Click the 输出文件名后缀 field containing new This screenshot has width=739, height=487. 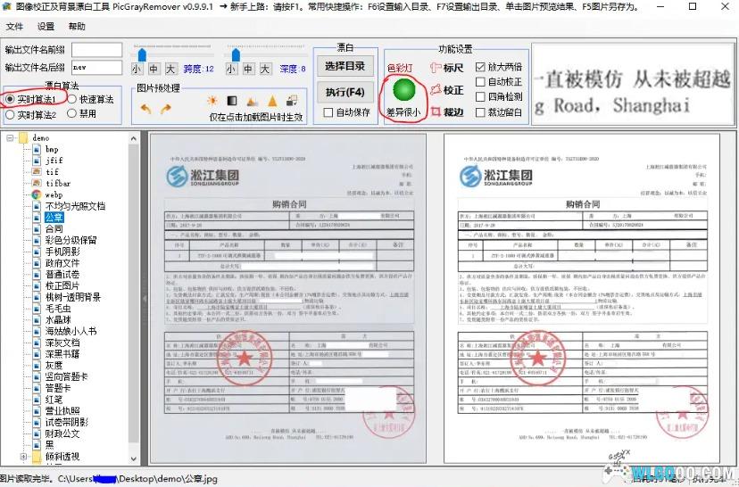click(97, 68)
